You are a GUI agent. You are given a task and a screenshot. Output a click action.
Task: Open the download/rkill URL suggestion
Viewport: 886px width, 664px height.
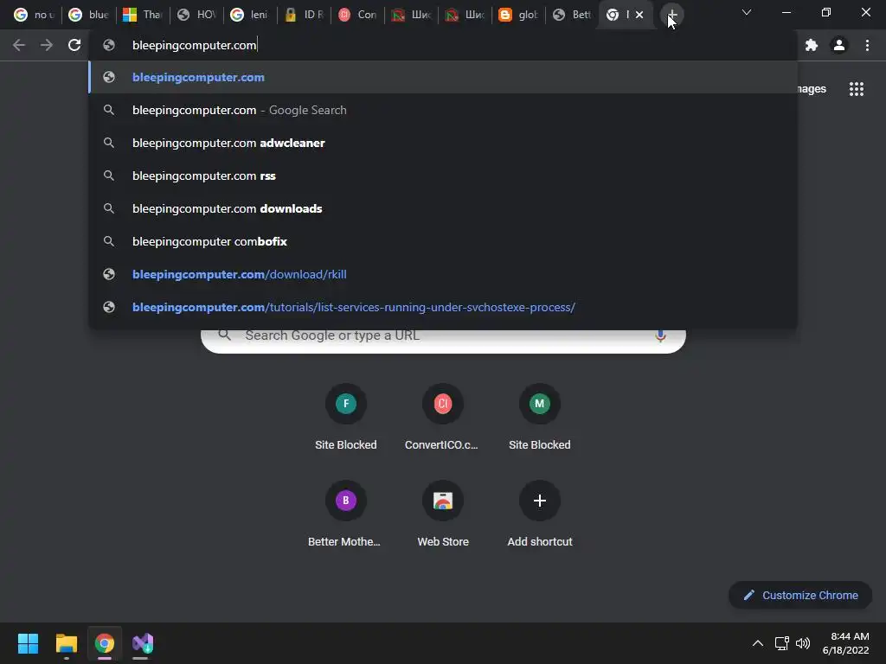click(x=443, y=274)
